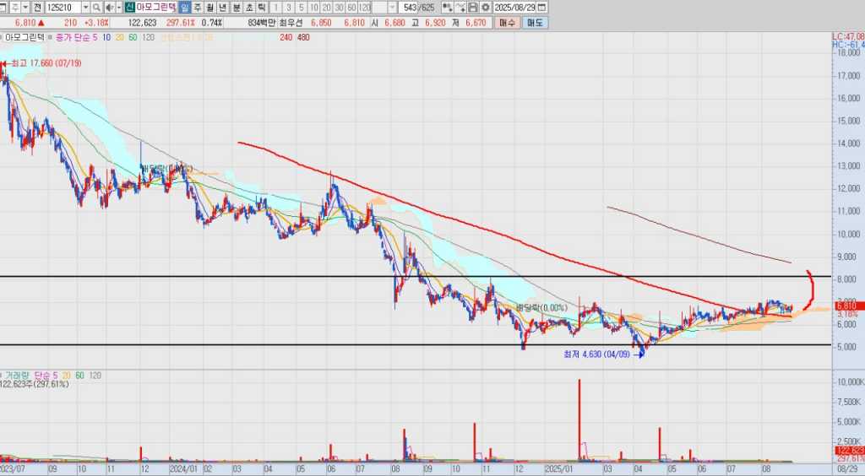The width and height of the screenshot is (865, 476).
Task: Click the chart indicator tool icon left of save
Action: [448, 8]
